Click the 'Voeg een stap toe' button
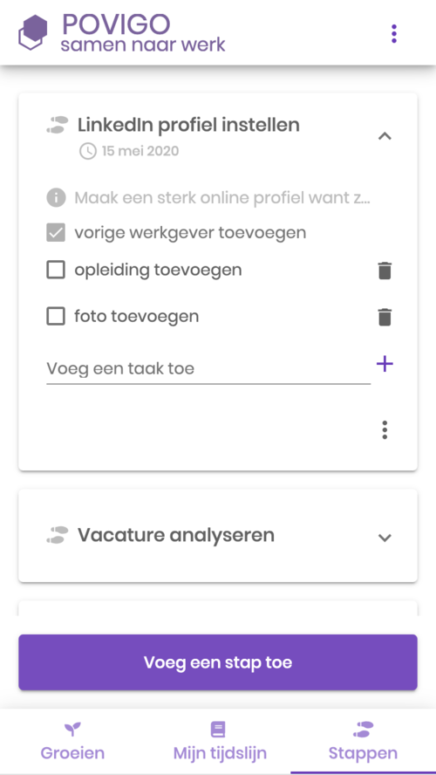Viewport: 436px width, 775px height. [218, 662]
